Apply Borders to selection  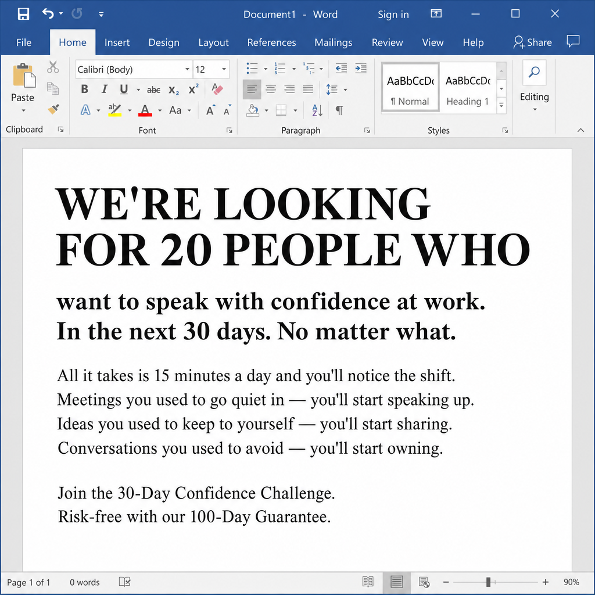coord(281,110)
